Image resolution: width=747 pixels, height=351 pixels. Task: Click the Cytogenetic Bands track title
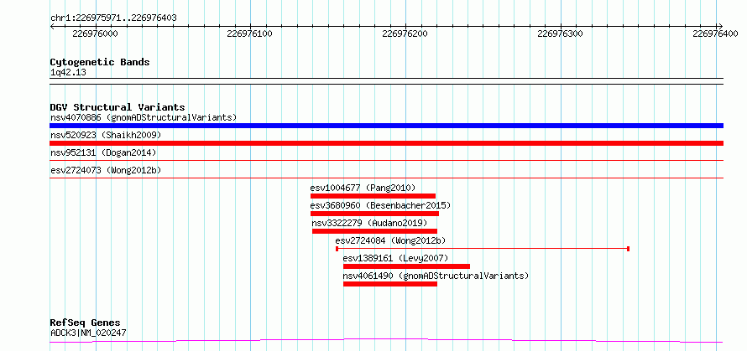[100, 62]
